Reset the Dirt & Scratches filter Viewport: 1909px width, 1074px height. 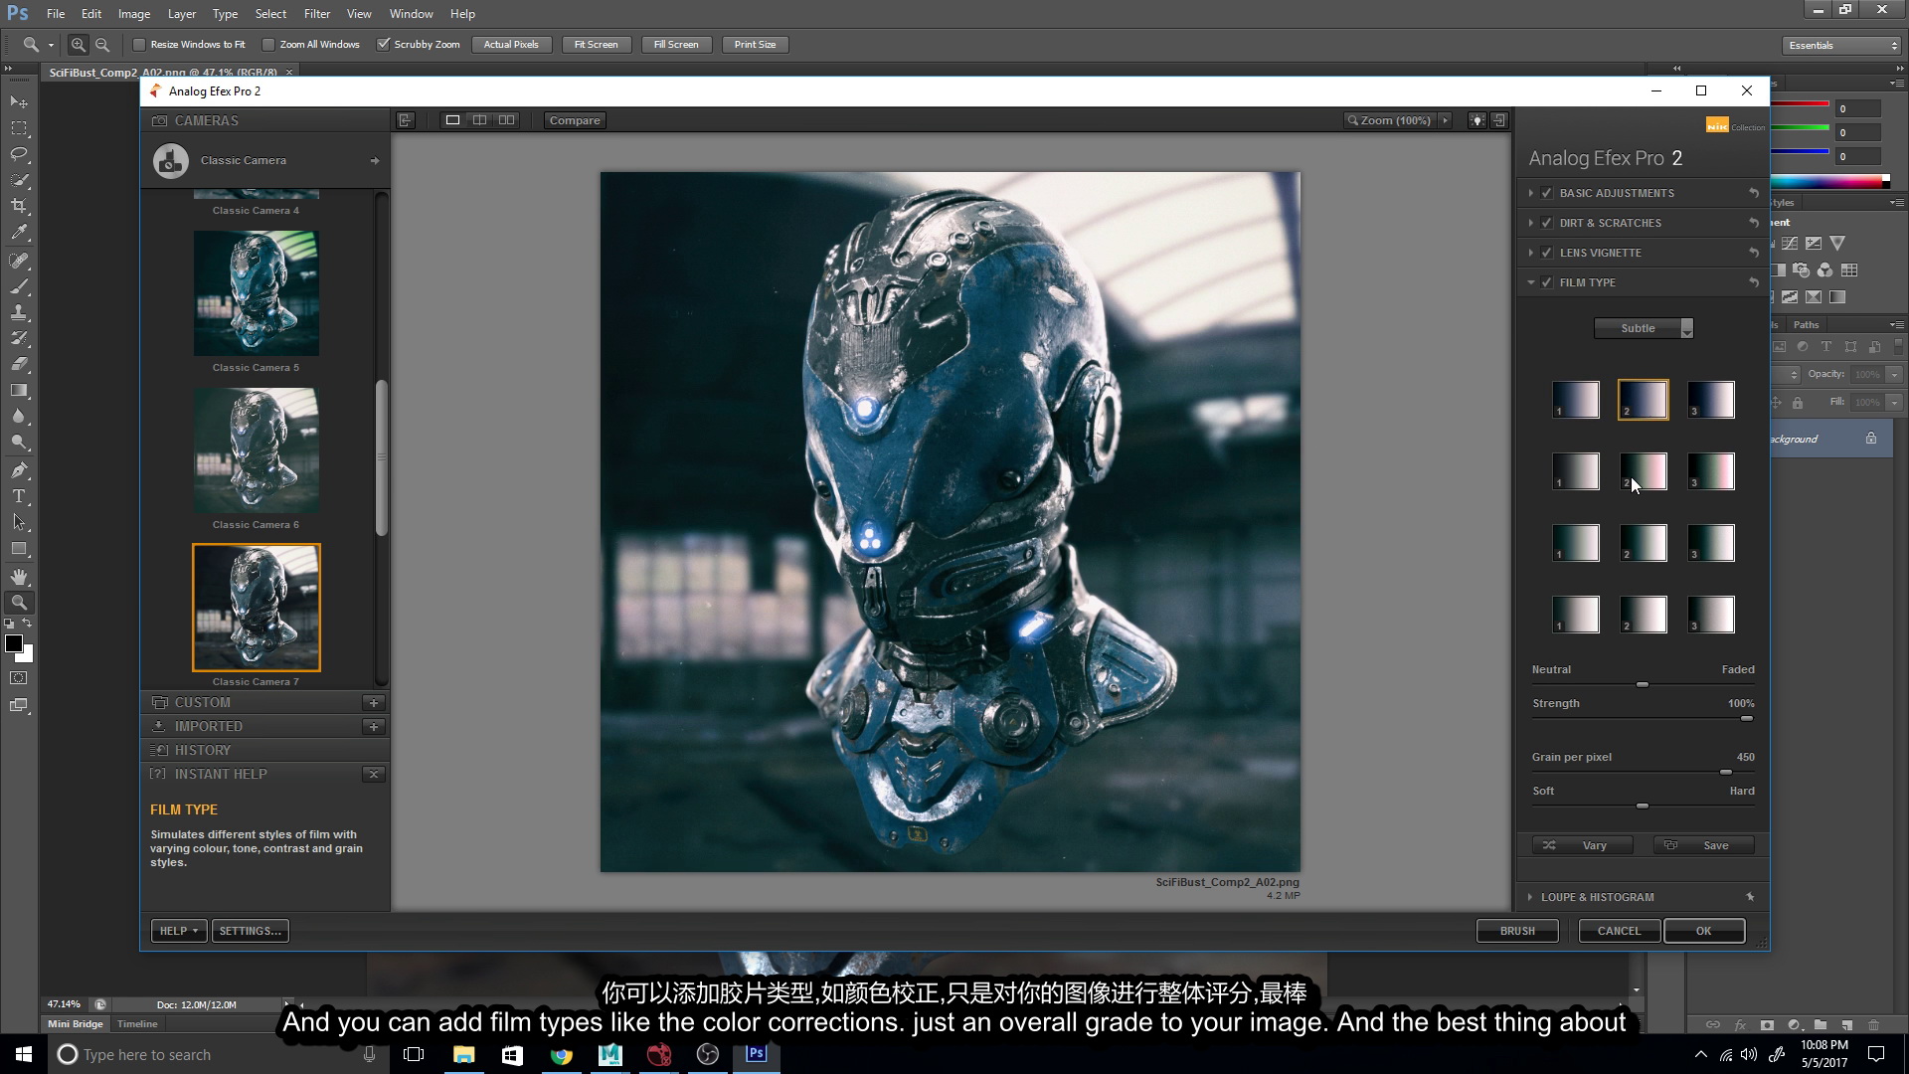point(1754,223)
